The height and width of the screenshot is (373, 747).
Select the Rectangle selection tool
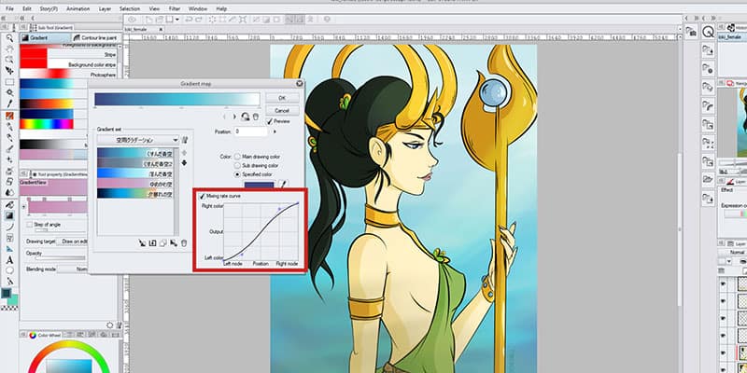9,81
